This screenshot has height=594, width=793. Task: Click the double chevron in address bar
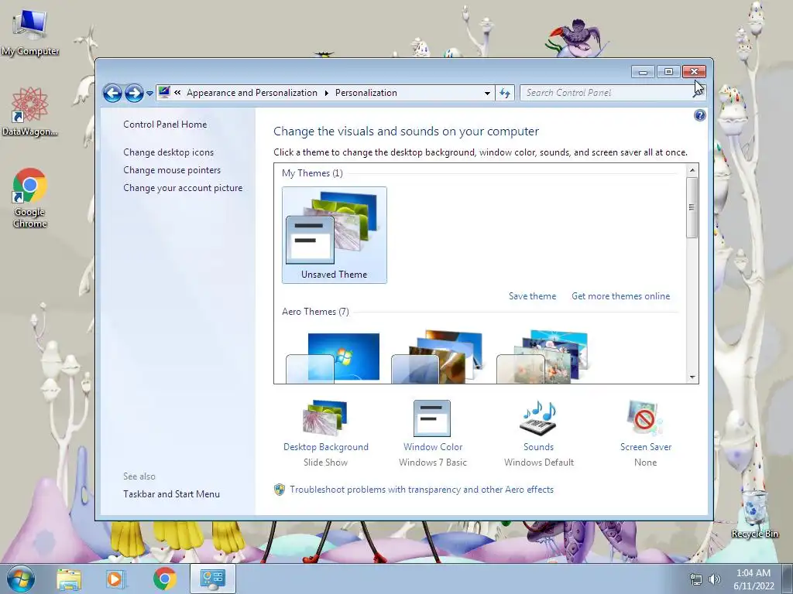pos(177,93)
